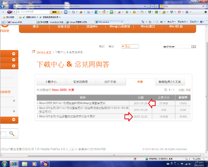Open the Tab List dropdown arrow
The width and height of the screenshot is (208, 167).
[6, 22]
